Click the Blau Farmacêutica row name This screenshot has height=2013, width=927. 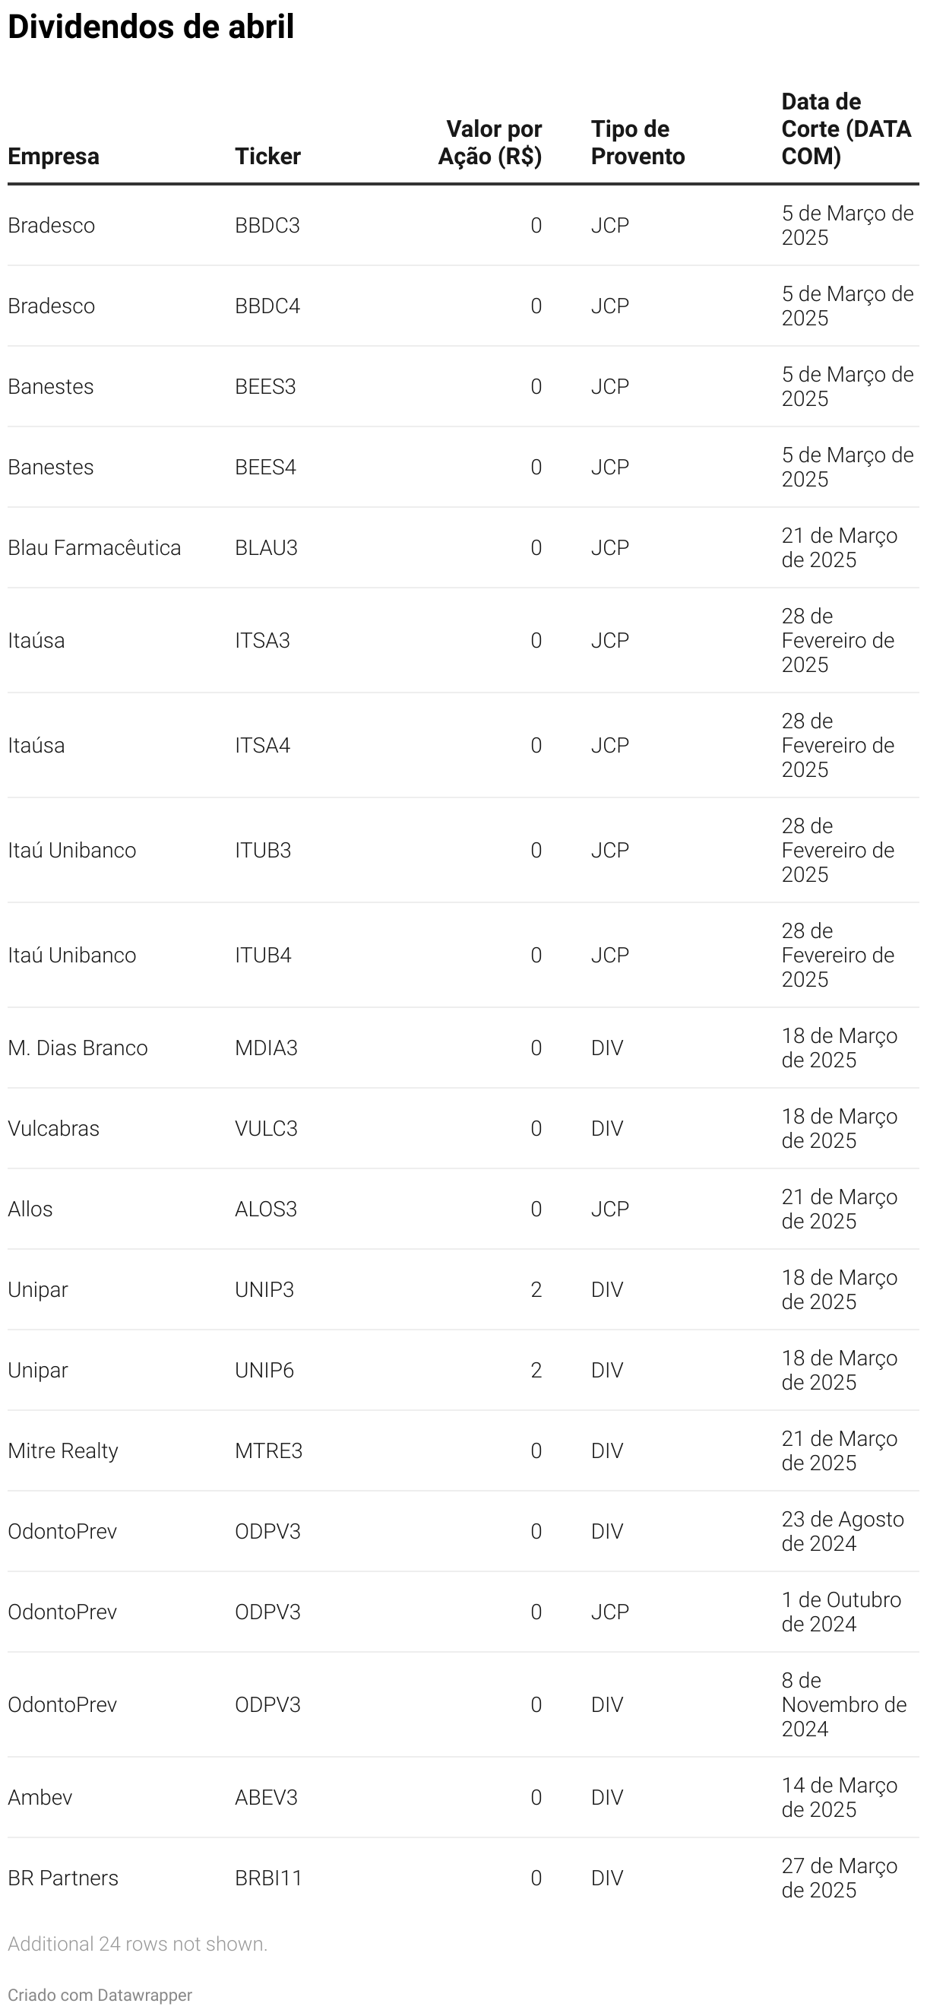(x=93, y=548)
